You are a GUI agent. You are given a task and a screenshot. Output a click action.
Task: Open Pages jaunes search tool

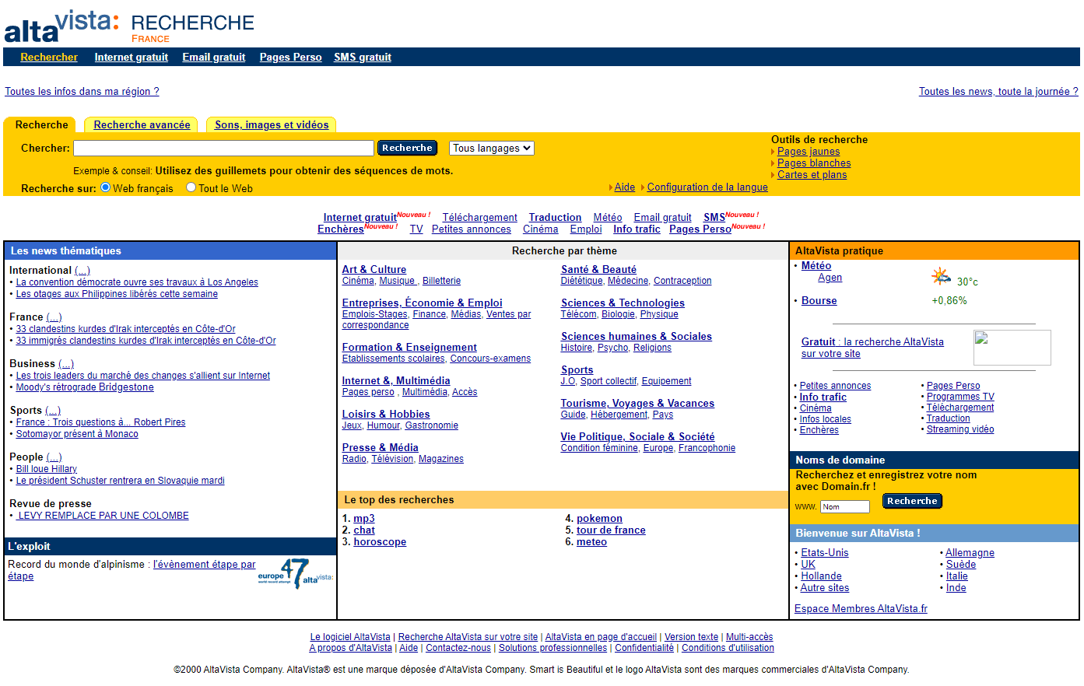tap(809, 152)
